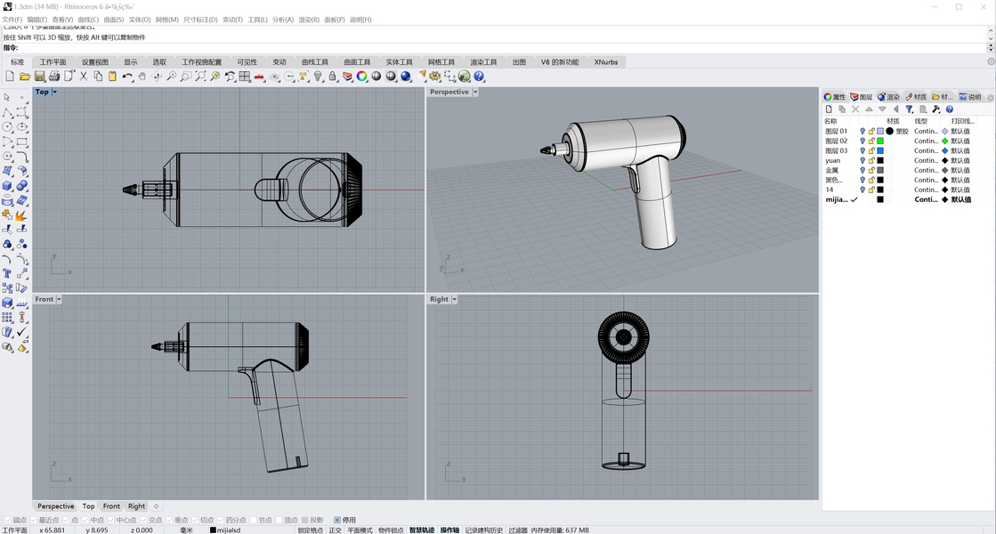Click blue color swatch of 图层 03

pyautogui.click(x=880, y=151)
